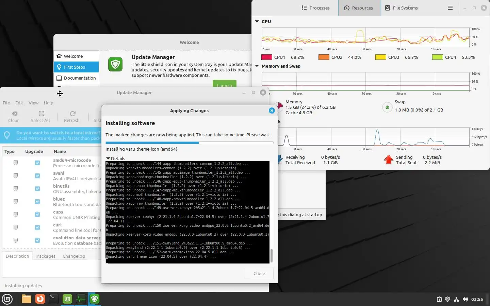The height and width of the screenshot is (306, 490).
Task: Click the Name column header
Action: click(x=60, y=151)
